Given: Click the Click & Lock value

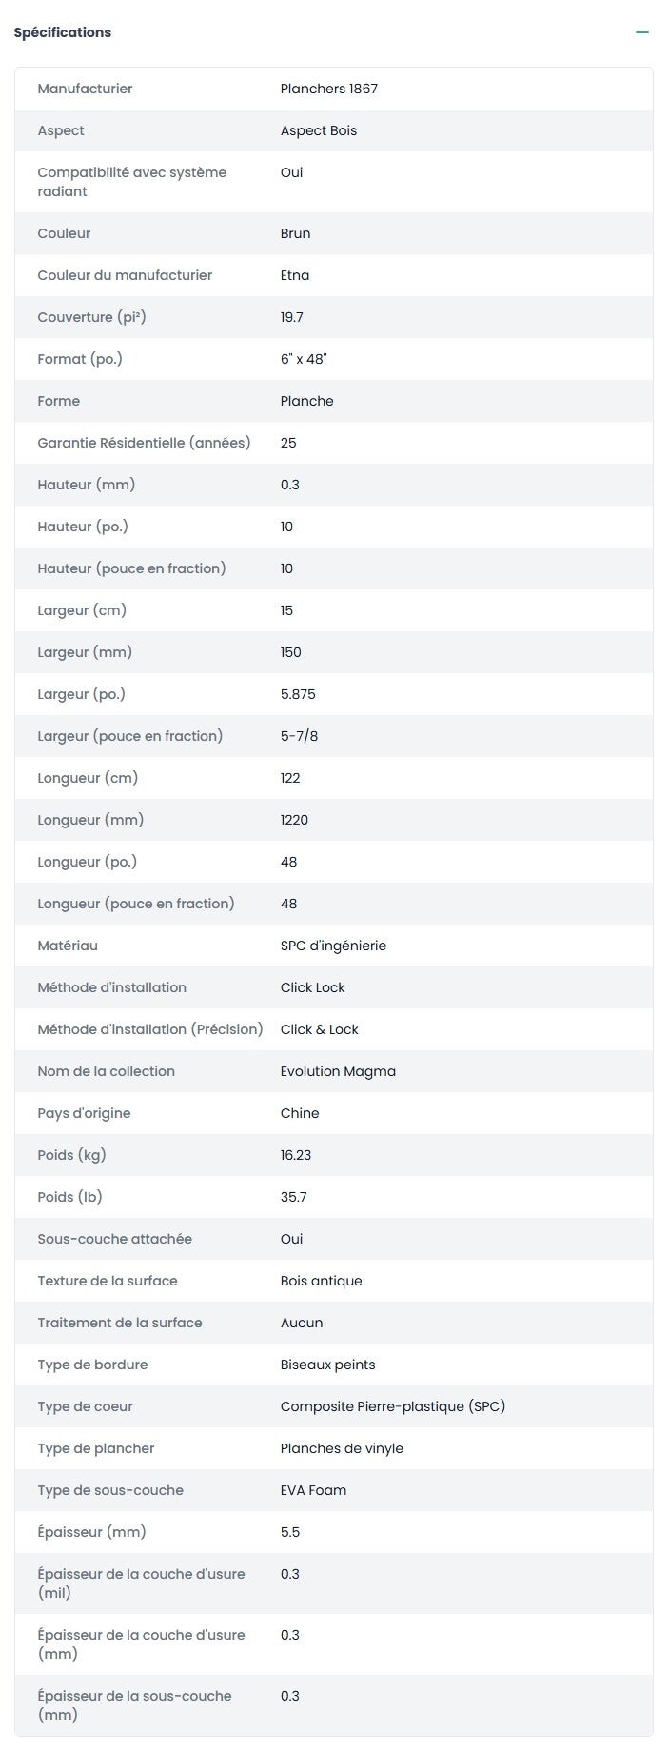Looking at the screenshot, I should pos(319,1029).
